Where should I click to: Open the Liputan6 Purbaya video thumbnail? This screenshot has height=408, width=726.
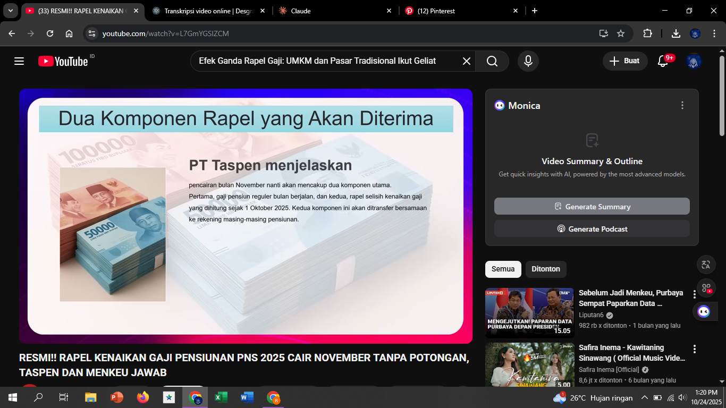530,313
